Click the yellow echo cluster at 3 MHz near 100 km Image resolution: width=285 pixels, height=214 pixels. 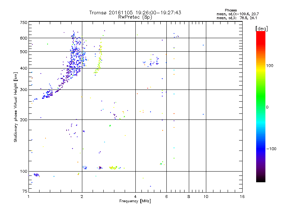point(114,168)
